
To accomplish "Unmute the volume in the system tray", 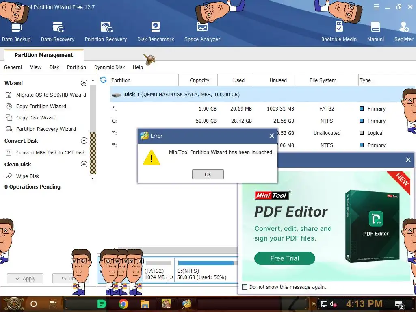I will click(x=333, y=304).
